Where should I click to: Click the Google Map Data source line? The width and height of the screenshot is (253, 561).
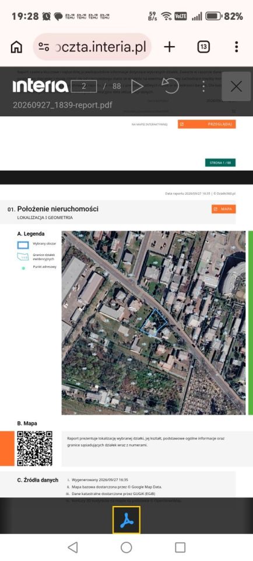point(117,487)
